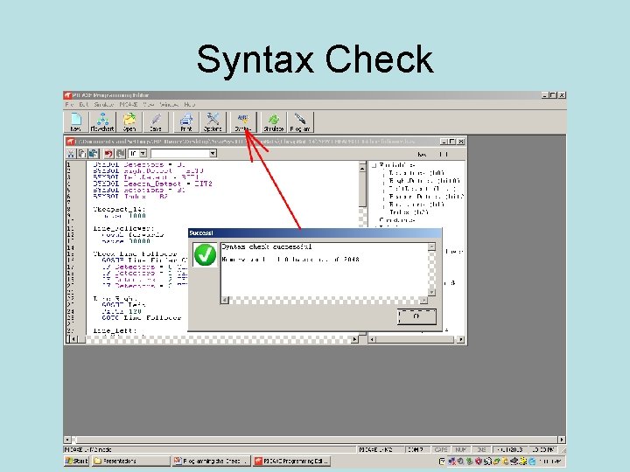Select Constants in the side tree
The width and height of the screenshot is (630, 472).
pos(397,220)
